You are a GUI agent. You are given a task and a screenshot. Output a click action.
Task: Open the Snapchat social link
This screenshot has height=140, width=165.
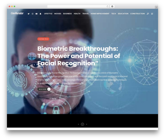click(41, 14)
